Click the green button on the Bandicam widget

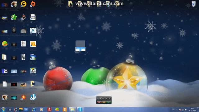[109, 102]
